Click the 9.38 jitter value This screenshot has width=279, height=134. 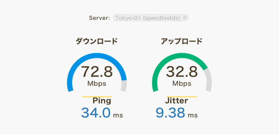pos(171,113)
